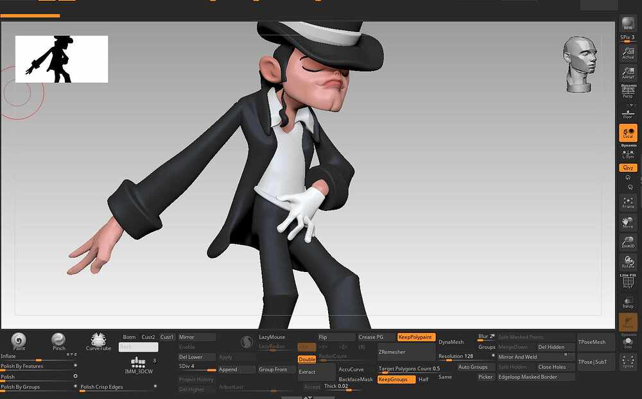Viewport: 642px width, 399px height.
Task: Select the Rotate view icon
Action: pos(628,262)
